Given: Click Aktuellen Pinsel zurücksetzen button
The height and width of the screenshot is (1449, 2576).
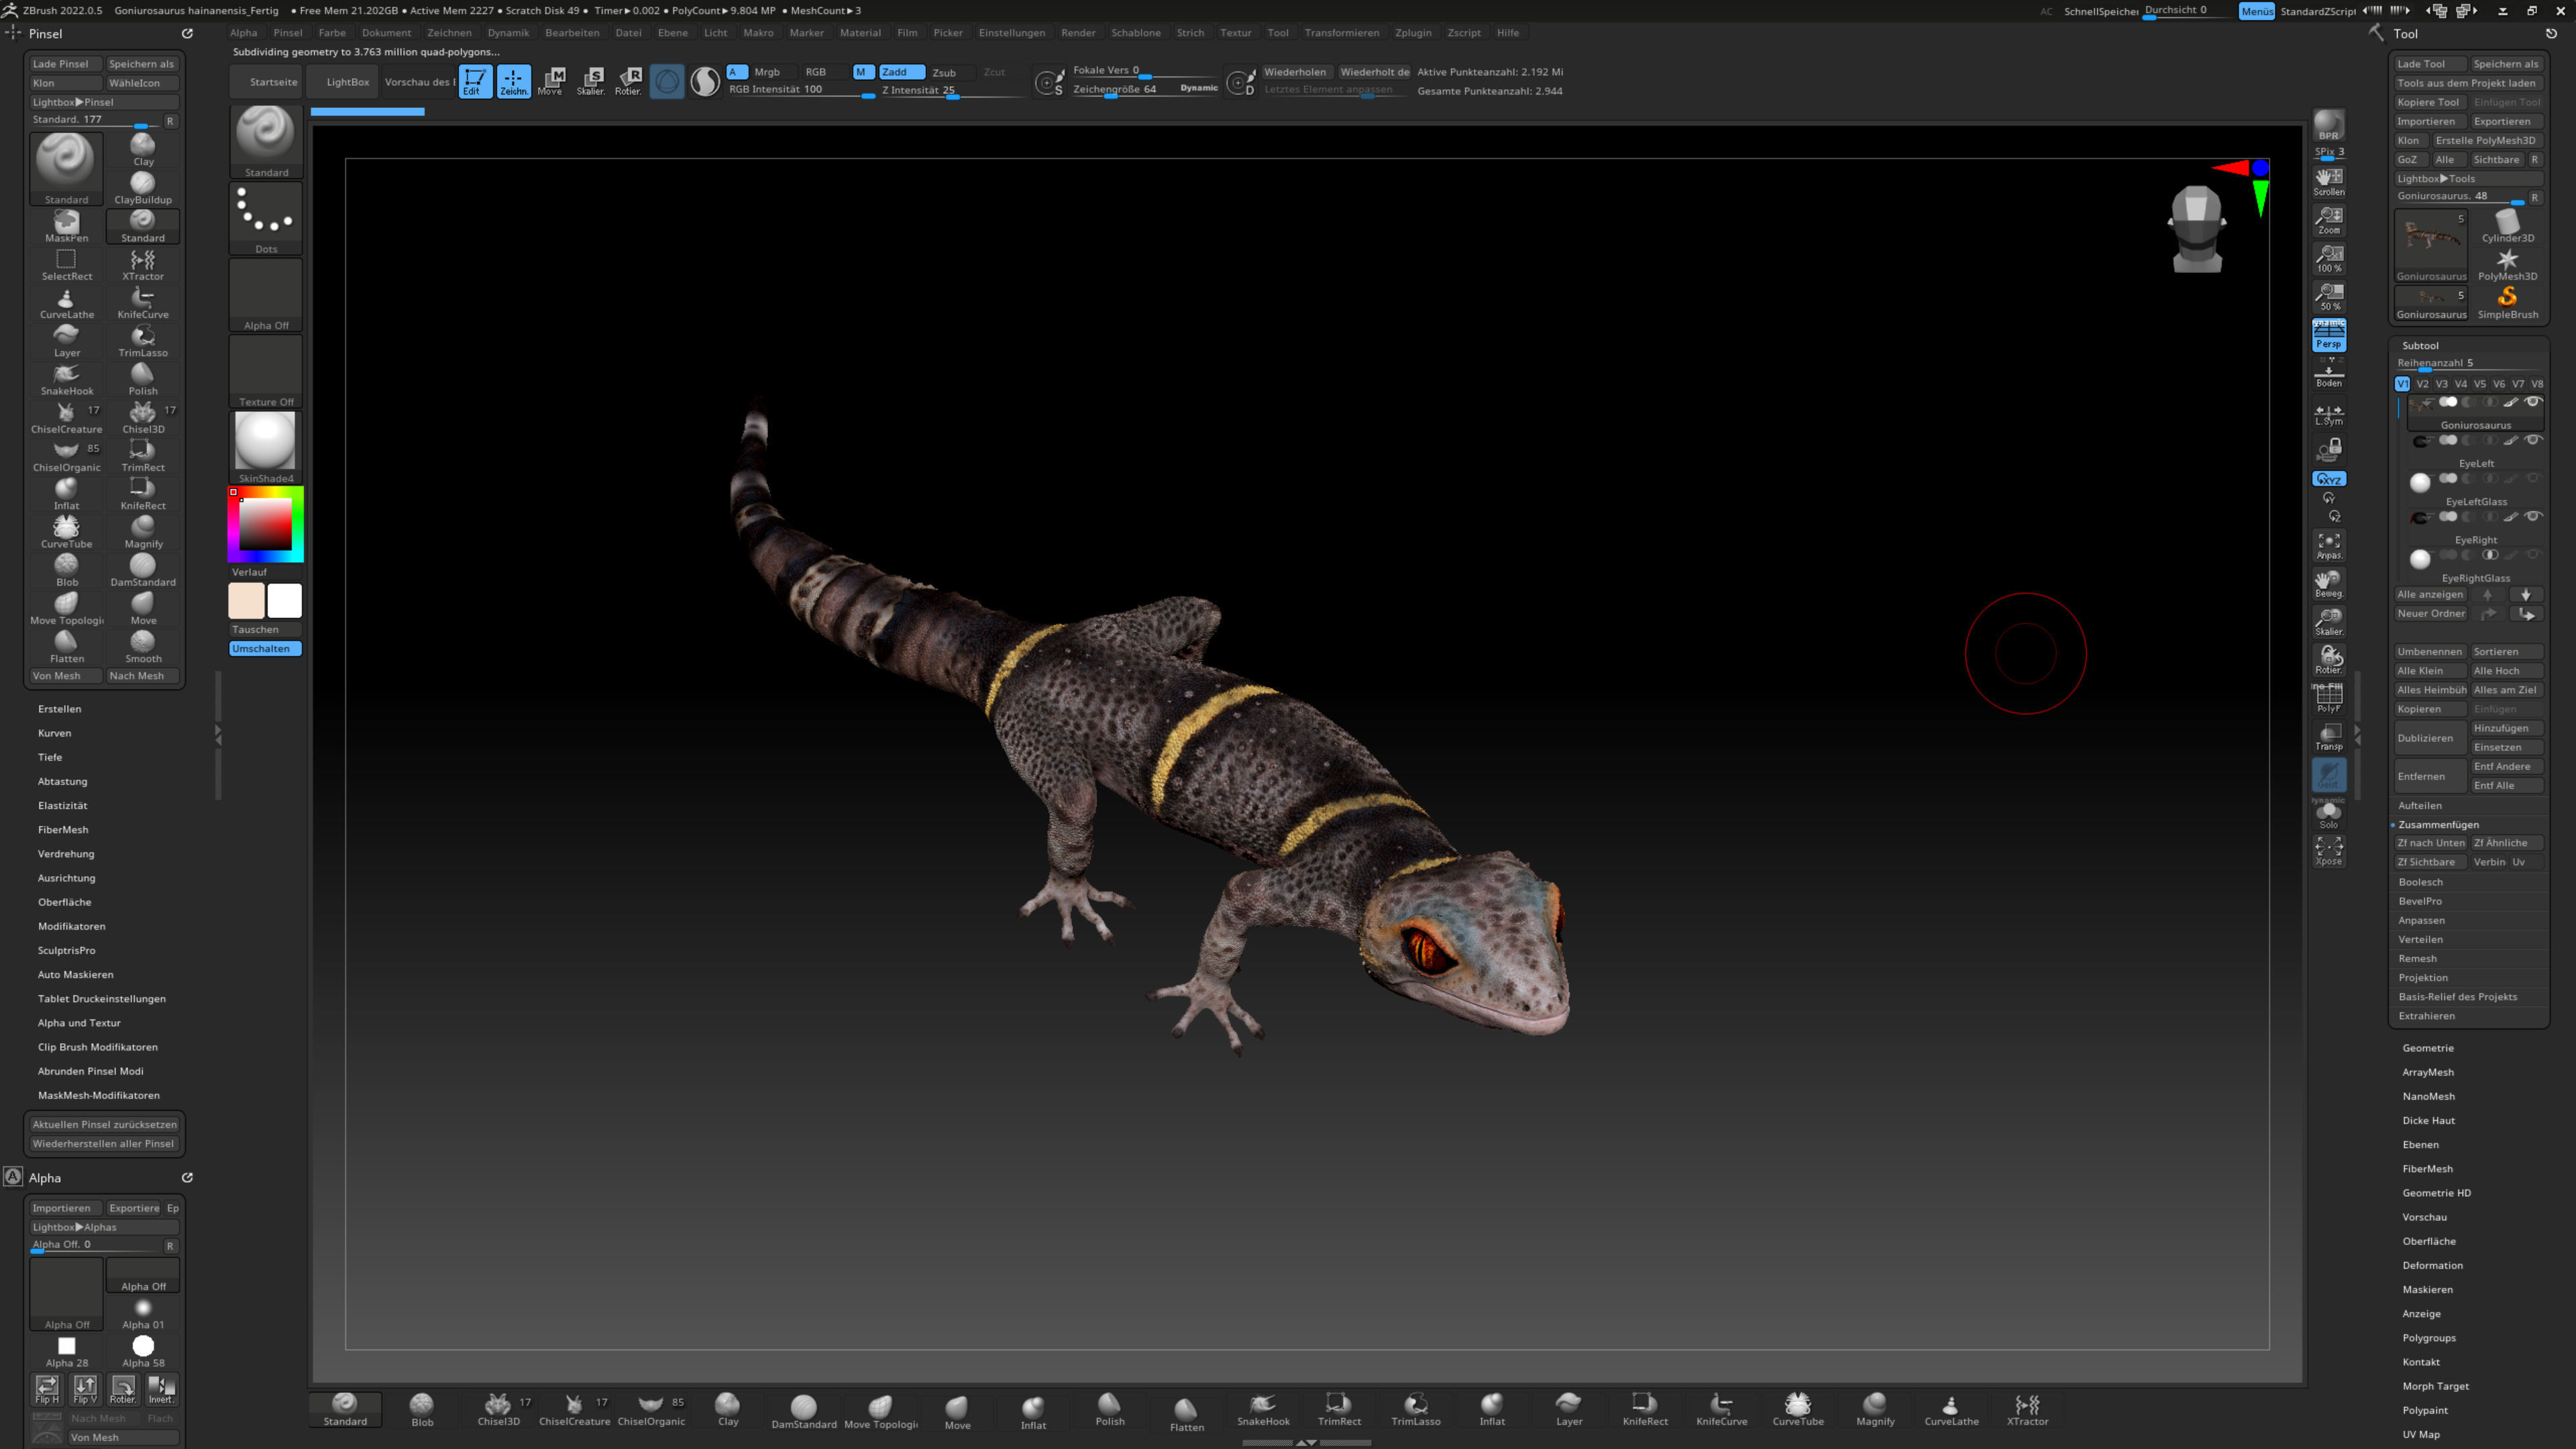Looking at the screenshot, I should (x=104, y=1124).
